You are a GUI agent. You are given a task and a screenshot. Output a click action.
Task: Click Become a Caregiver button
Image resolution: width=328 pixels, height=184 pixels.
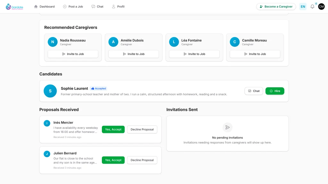click(276, 7)
